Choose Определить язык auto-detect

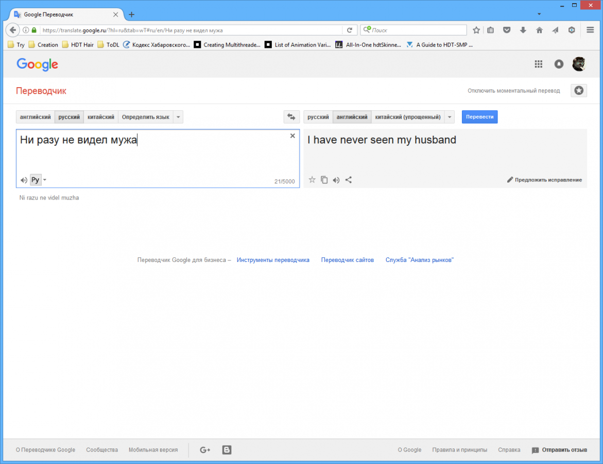click(x=146, y=117)
